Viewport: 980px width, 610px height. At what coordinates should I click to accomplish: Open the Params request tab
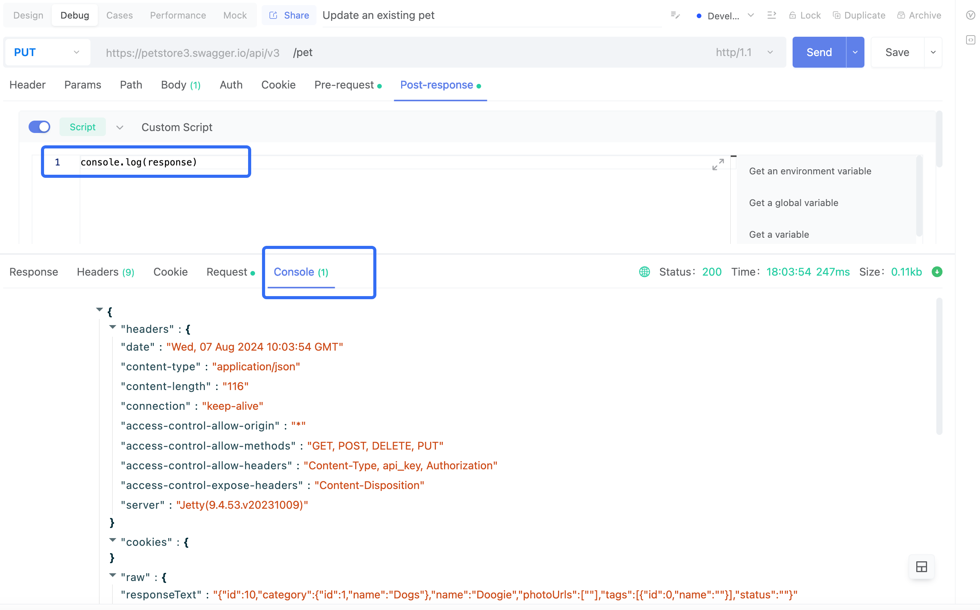83,85
